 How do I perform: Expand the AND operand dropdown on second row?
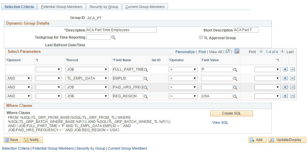point(19,78)
